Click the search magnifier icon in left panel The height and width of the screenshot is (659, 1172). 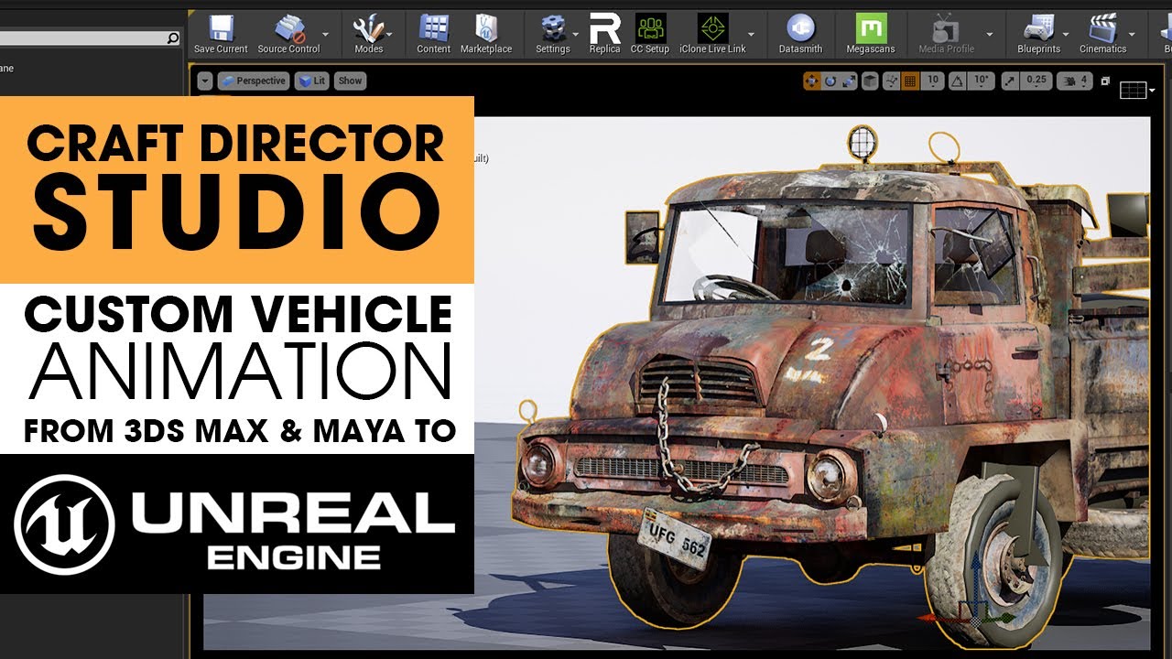point(173,38)
